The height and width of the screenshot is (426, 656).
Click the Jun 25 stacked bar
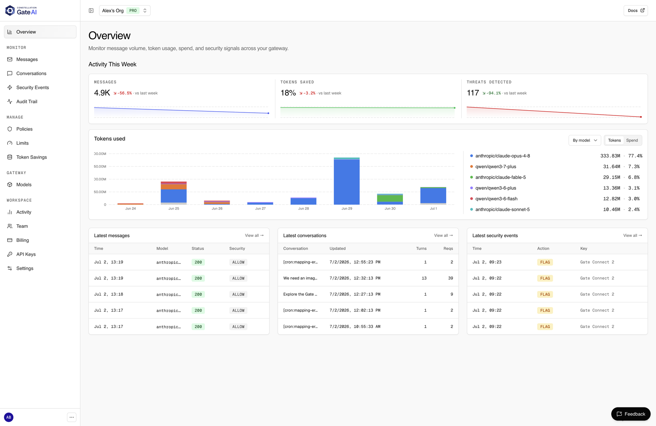coord(174,193)
